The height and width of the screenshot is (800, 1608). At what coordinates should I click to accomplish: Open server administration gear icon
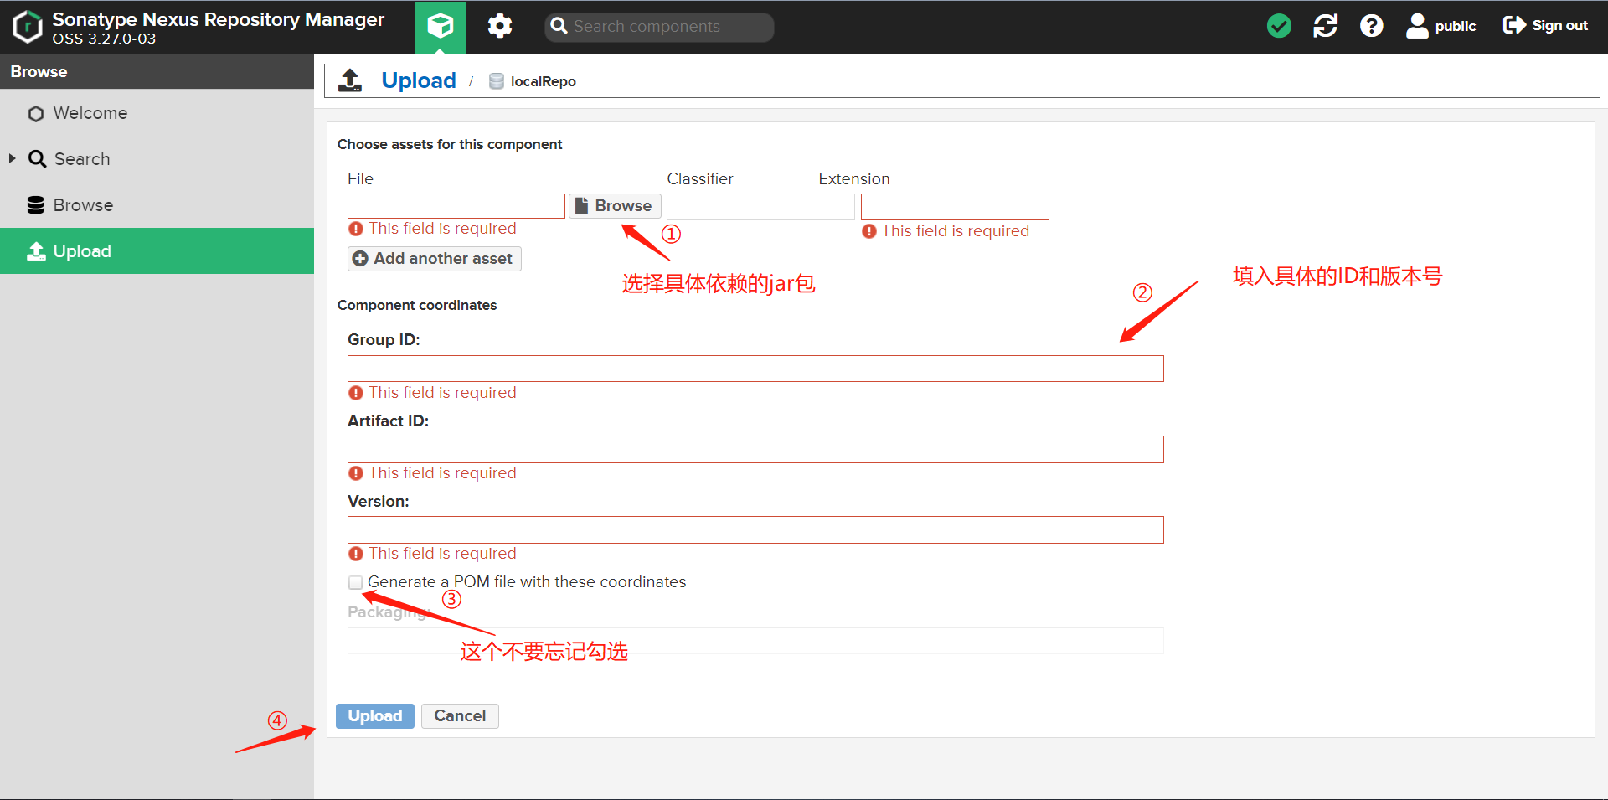[x=500, y=26]
